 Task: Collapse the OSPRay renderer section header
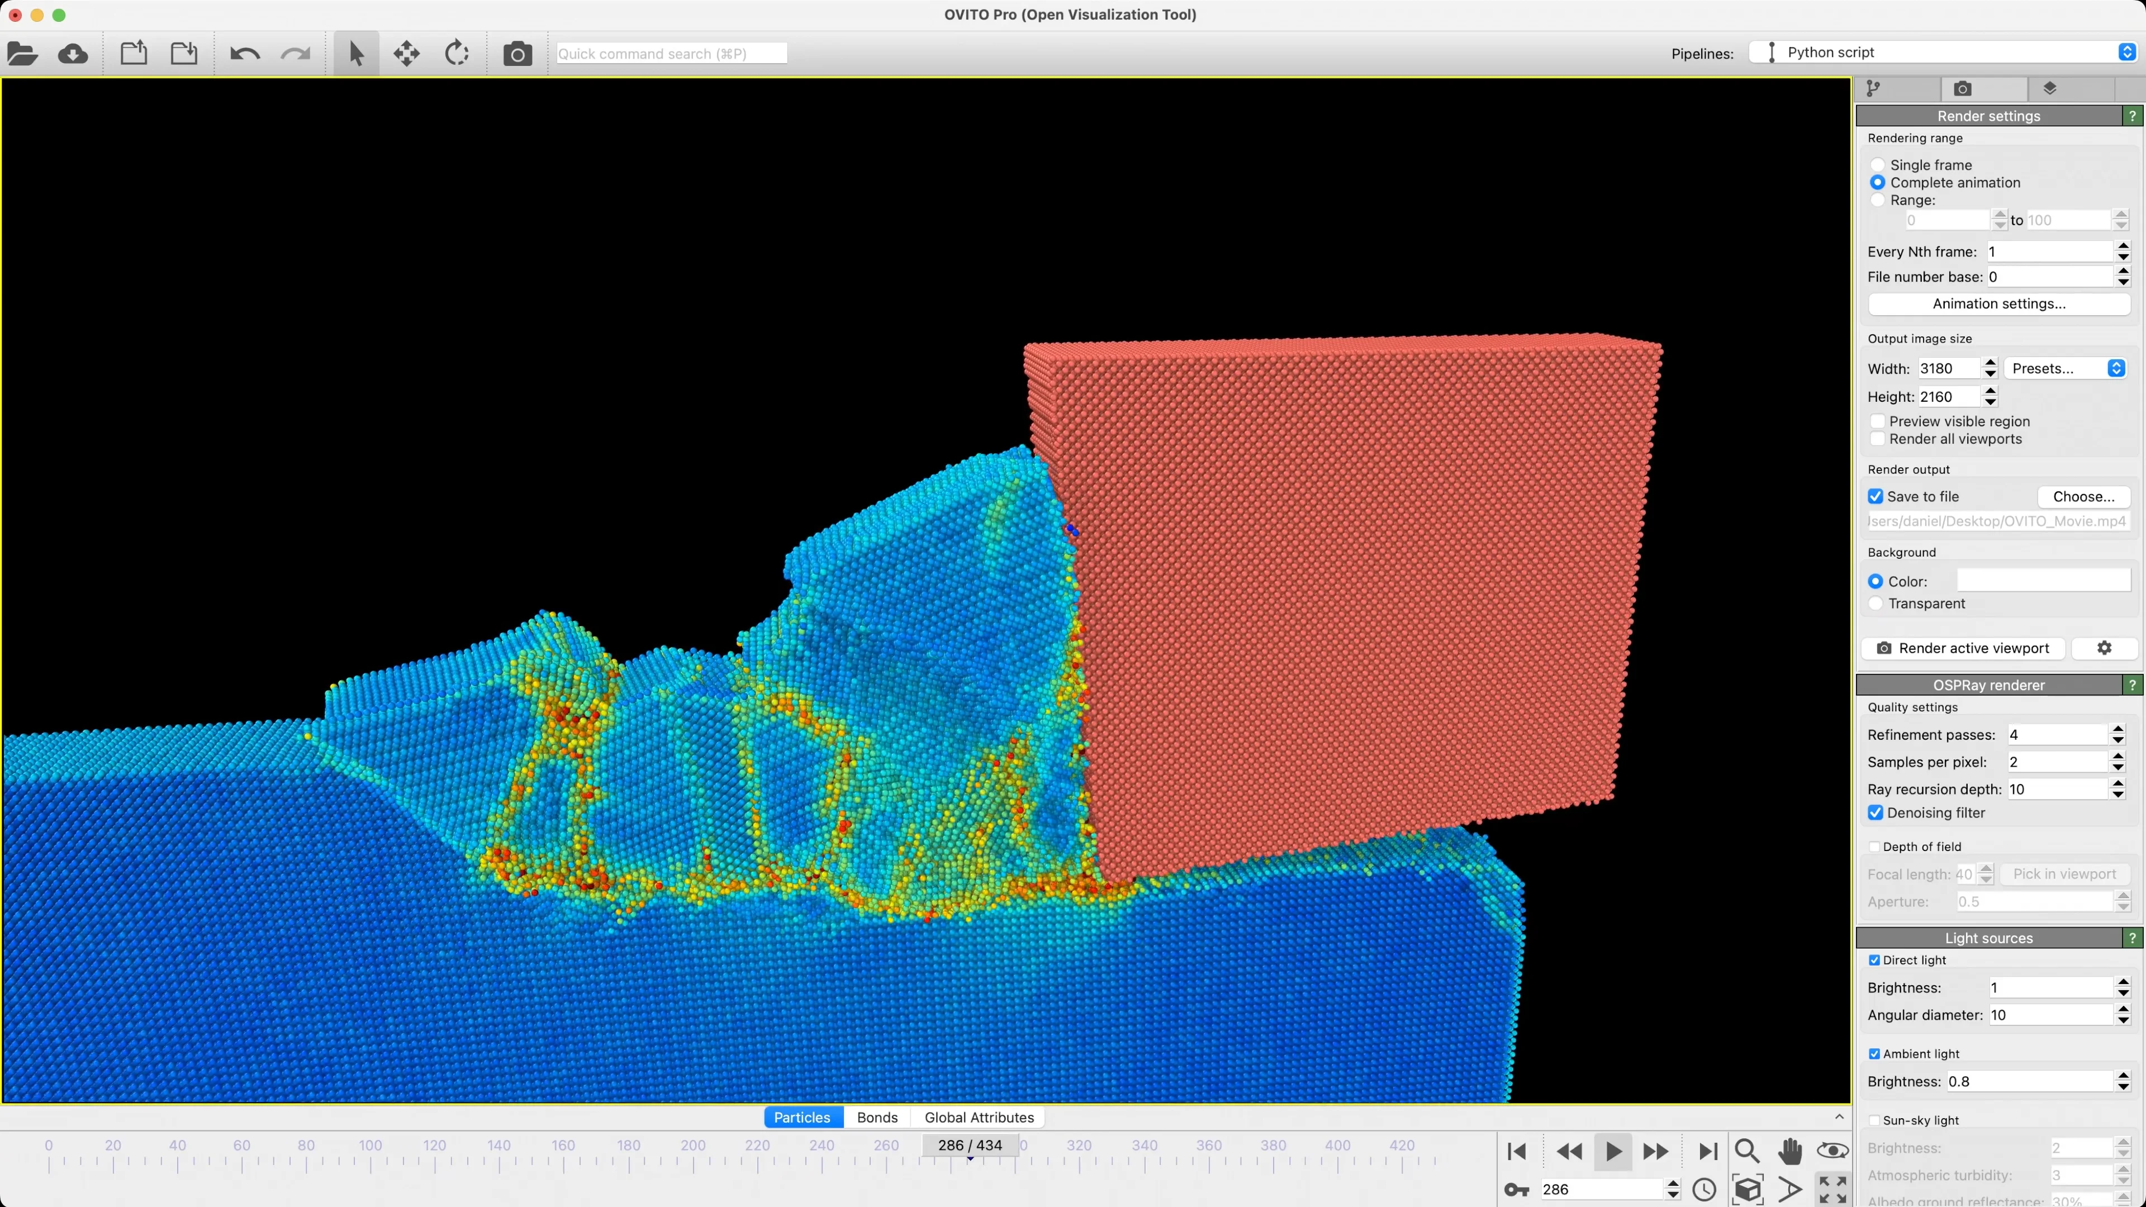(x=1990, y=684)
